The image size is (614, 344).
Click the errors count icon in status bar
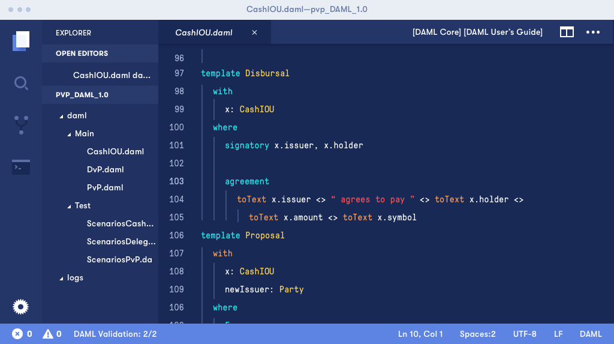pos(17,334)
